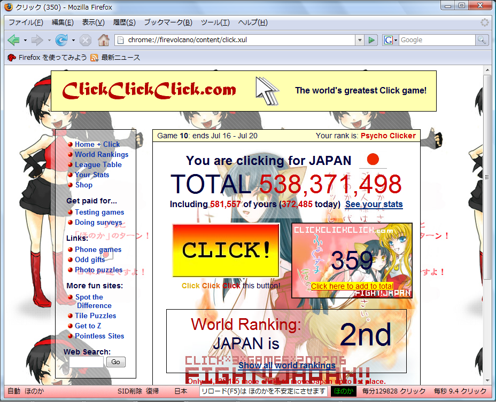Open the Spot the Difference link
The width and height of the screenshot is (496, 402).
94,301
